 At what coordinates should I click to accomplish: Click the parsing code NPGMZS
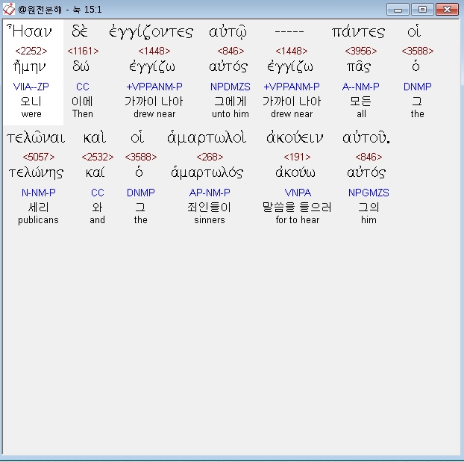pyautogui.click(x=369, y=193)
